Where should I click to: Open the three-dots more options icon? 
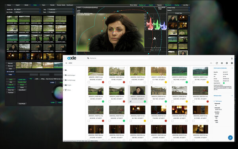tap(211, 63)
